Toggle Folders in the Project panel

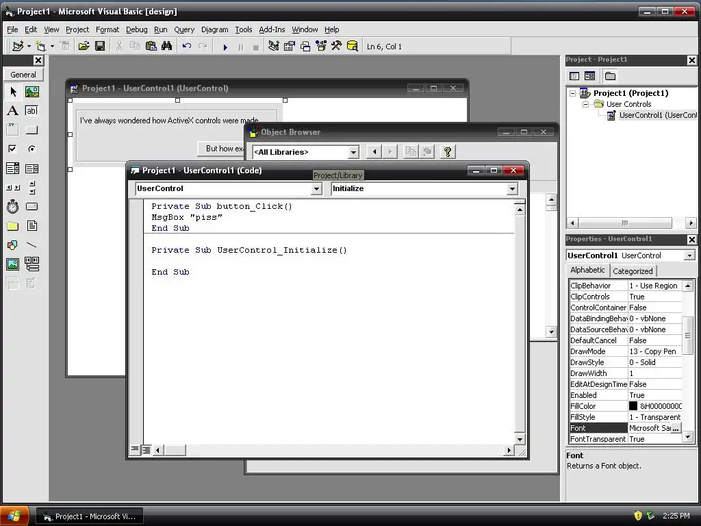610,76
